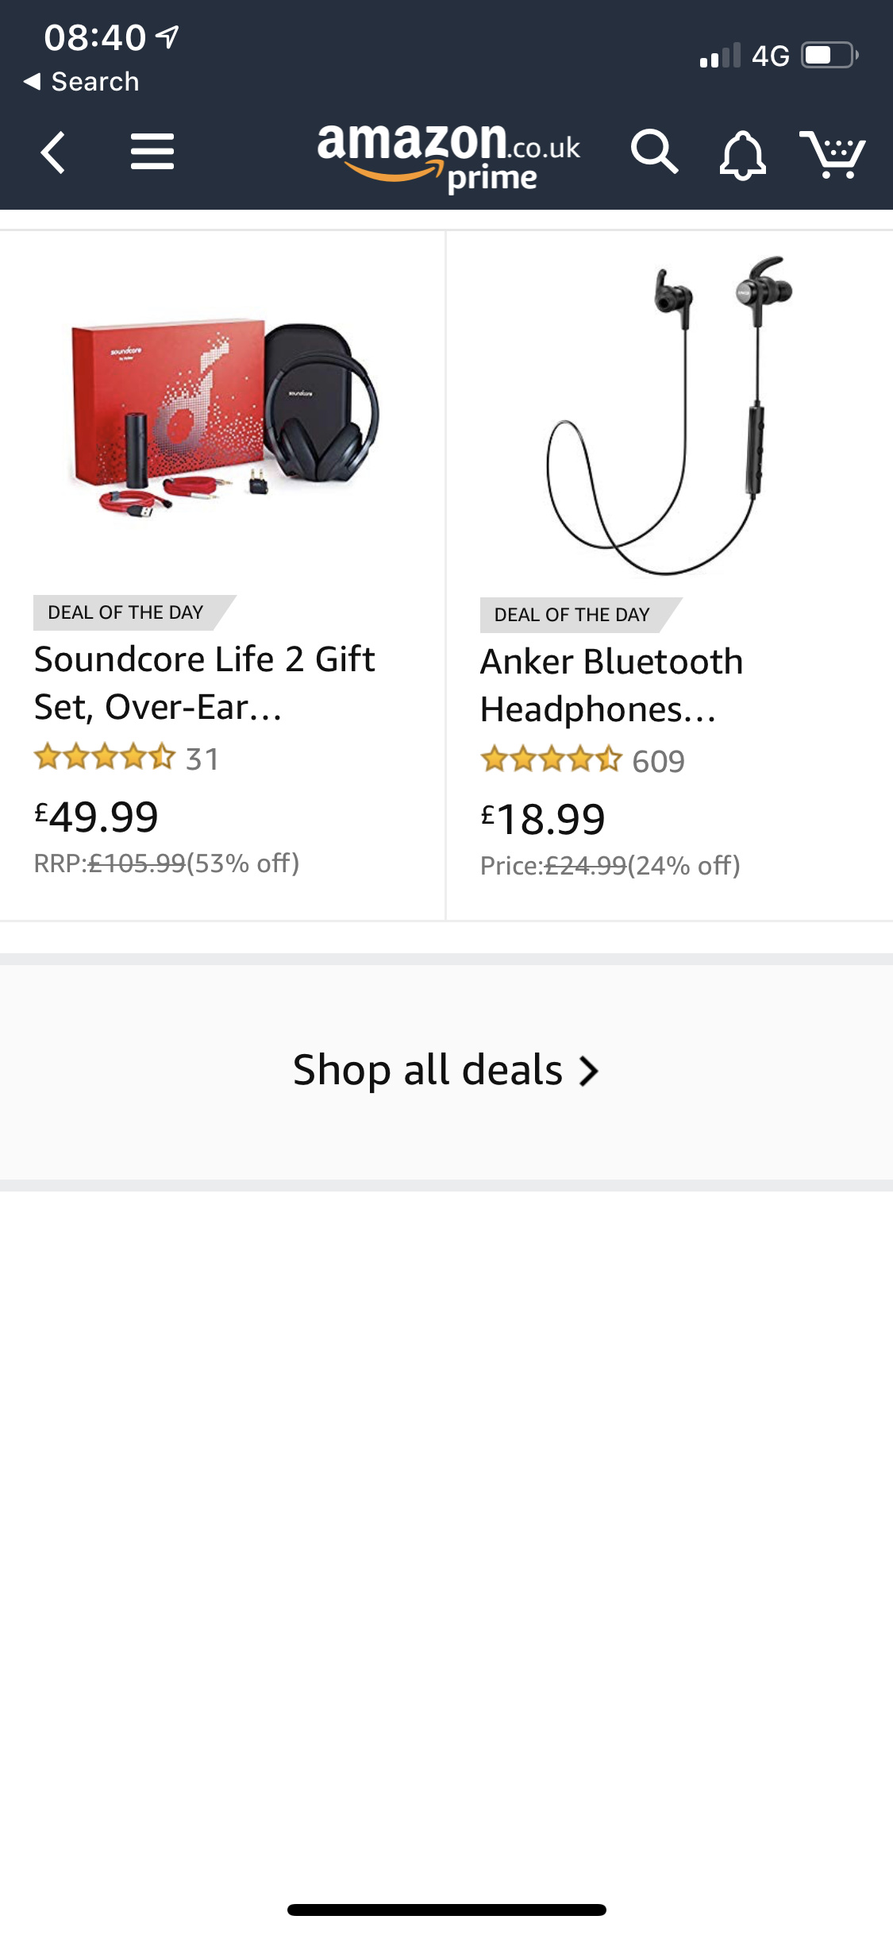Viewport: 893px width, 1935px height.
Task: Tap chevron beside Shop all deals
Action: tap(588, 1071)
